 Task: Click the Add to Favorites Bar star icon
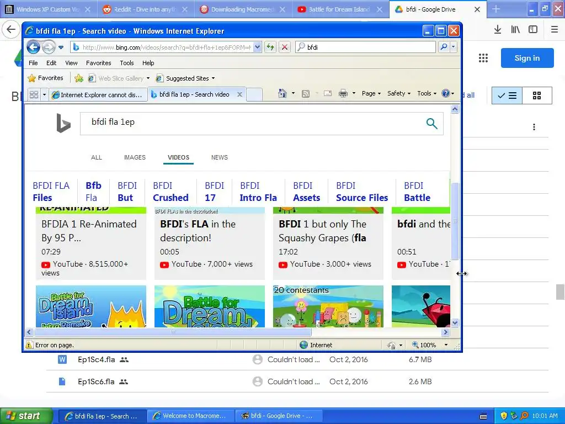(79, 78)
